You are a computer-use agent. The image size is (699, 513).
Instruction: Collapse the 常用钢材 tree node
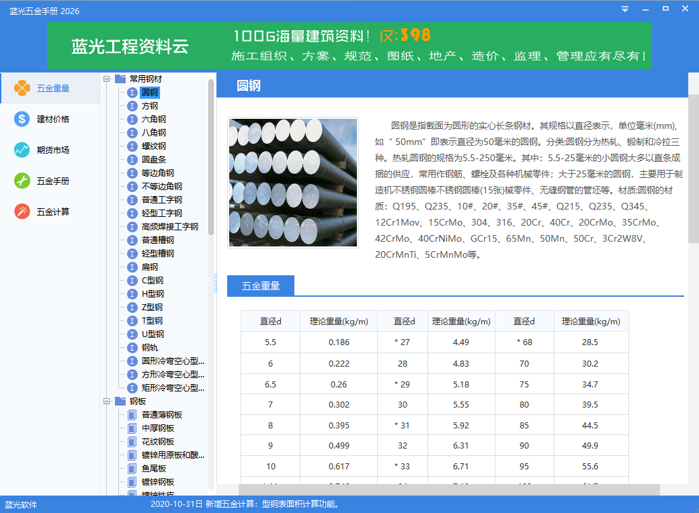(107, 79)
